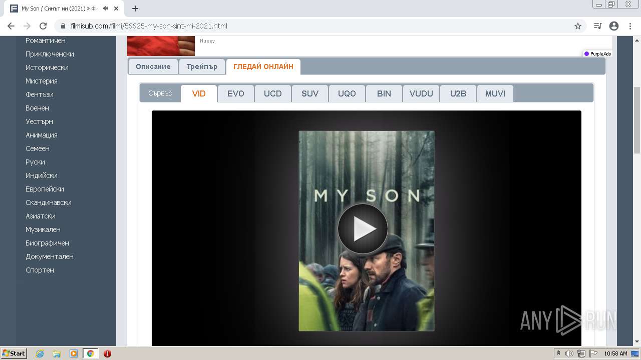The width and height of the screenshot is (641, 360).
Task: Select the Руски films link
Action: [35, 162]
